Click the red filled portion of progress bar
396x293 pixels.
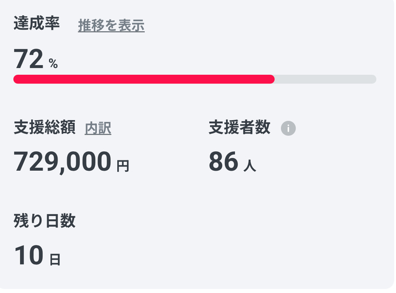[x=144, y=79]
